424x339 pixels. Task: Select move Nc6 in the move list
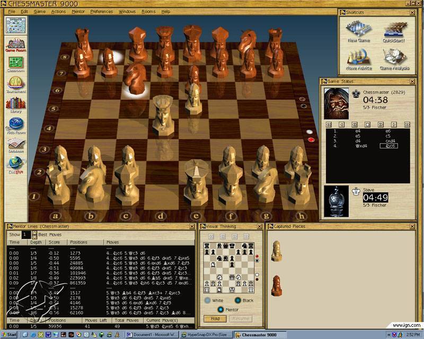click(x=388, y=146)
